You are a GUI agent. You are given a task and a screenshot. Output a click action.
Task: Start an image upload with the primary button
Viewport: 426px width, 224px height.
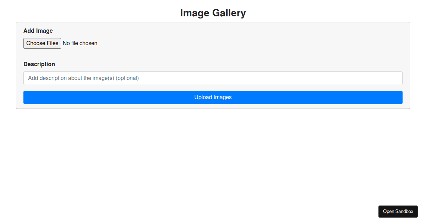click(x=213, y=97)
